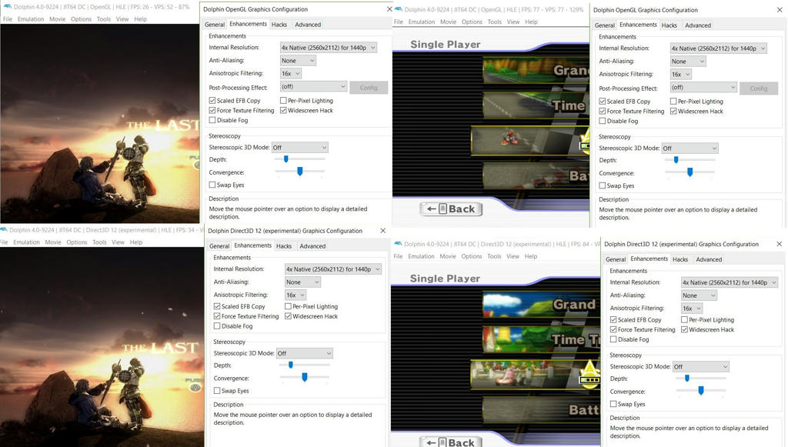Click Convergence slider in Direct3D 12 dialog beside Mario Kart
Viewport: 788px width, 447px height.
point(700,391)
